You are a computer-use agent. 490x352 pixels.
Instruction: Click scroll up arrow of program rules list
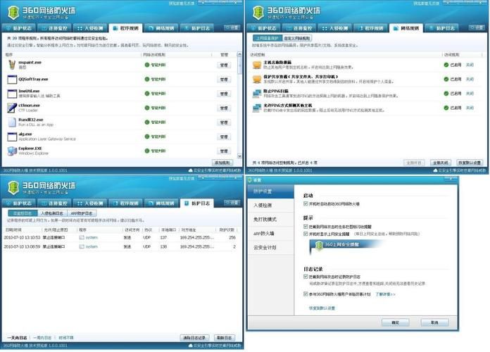(239, 54)
